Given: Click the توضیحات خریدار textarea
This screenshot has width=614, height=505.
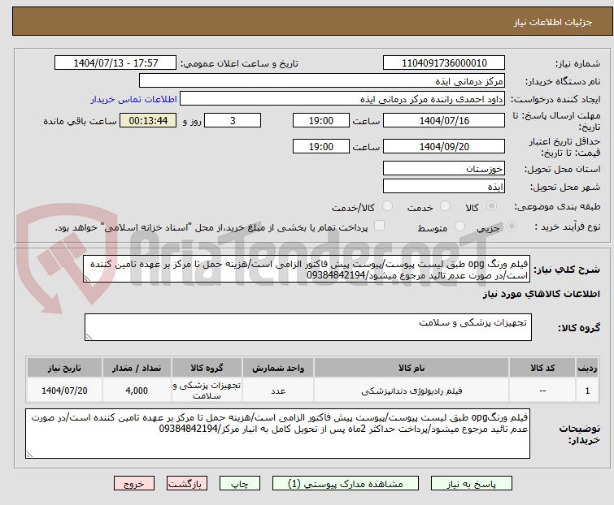Looking at the screenshot, I should (277, 434).
